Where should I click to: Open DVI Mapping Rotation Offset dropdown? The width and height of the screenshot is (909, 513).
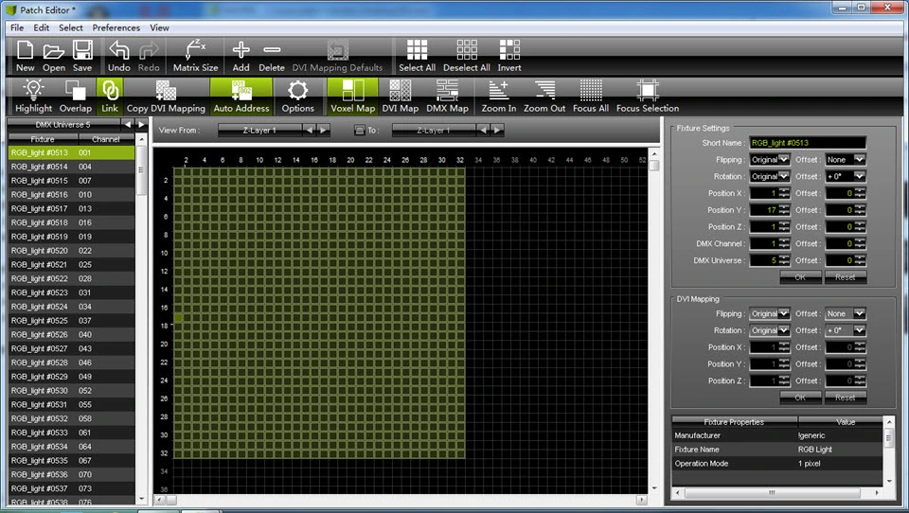846,330
